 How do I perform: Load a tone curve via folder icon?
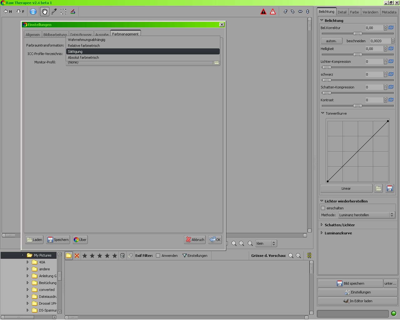(x=378, y=188)
